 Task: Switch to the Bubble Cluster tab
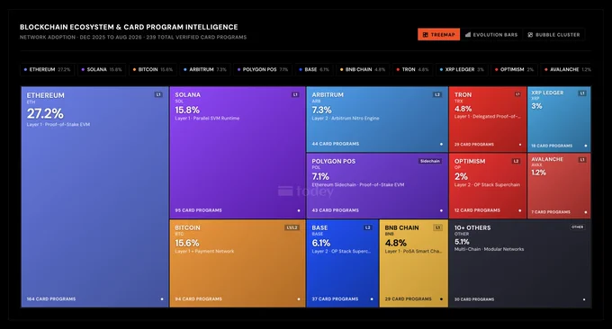553,35
